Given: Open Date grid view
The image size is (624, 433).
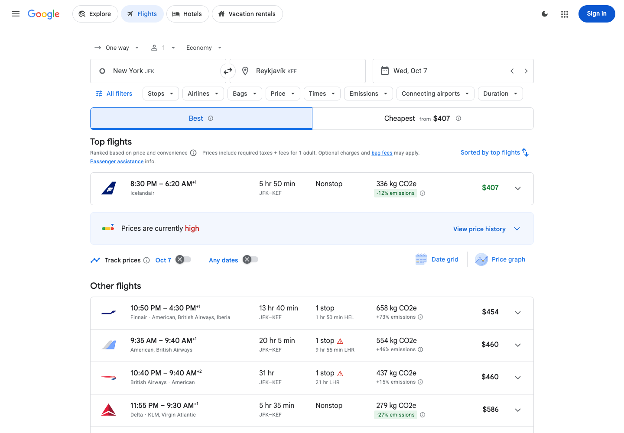Looking at the screenshot, I should [x=437, y=259].
